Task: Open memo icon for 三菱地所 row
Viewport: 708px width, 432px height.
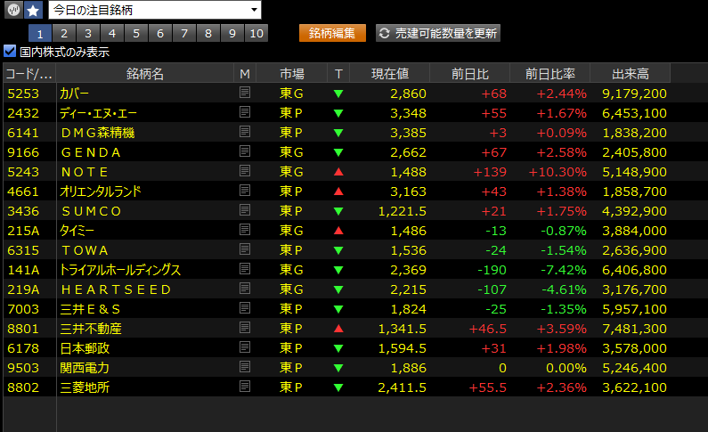Action: point(245,387)
